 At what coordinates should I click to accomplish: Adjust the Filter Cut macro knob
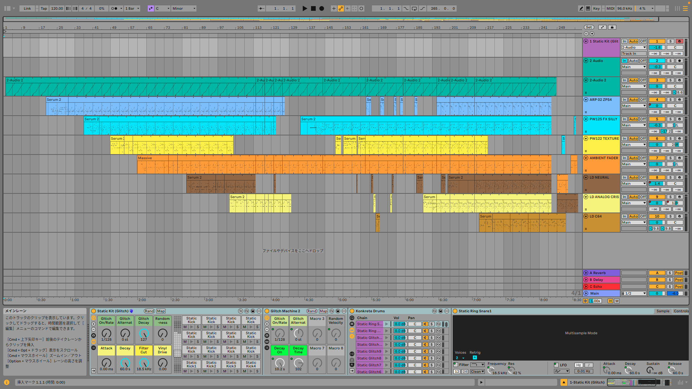pos(144,362)
